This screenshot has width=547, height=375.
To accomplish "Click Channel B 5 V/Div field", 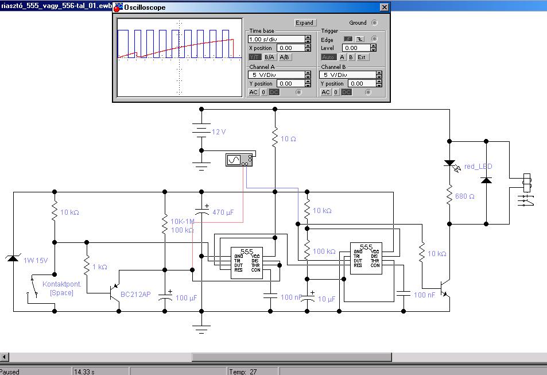I will coord(348,75).
